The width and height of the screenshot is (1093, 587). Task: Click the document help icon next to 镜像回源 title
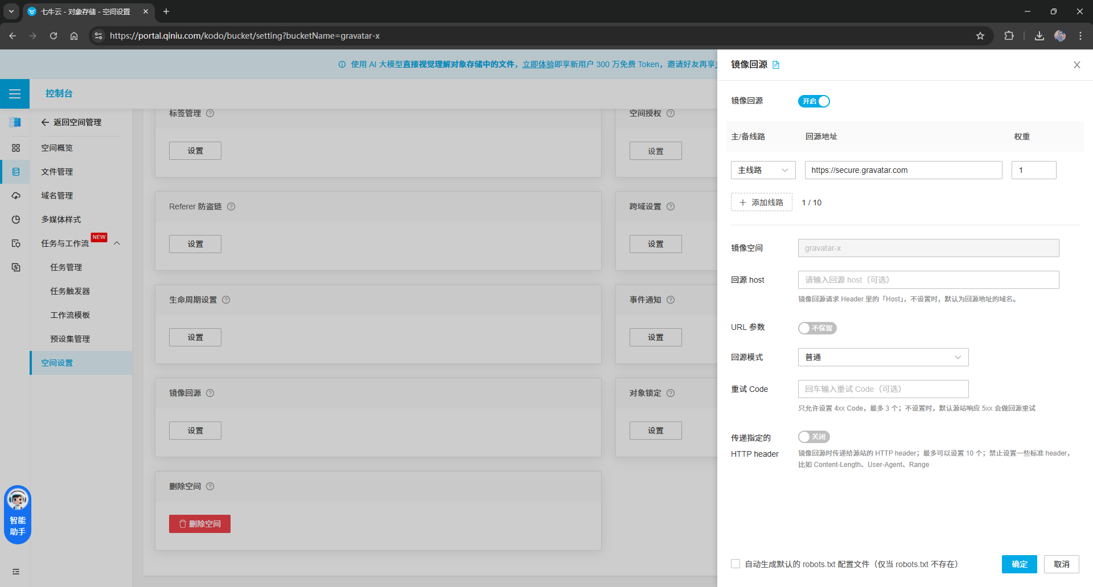[x=776, y=65]
